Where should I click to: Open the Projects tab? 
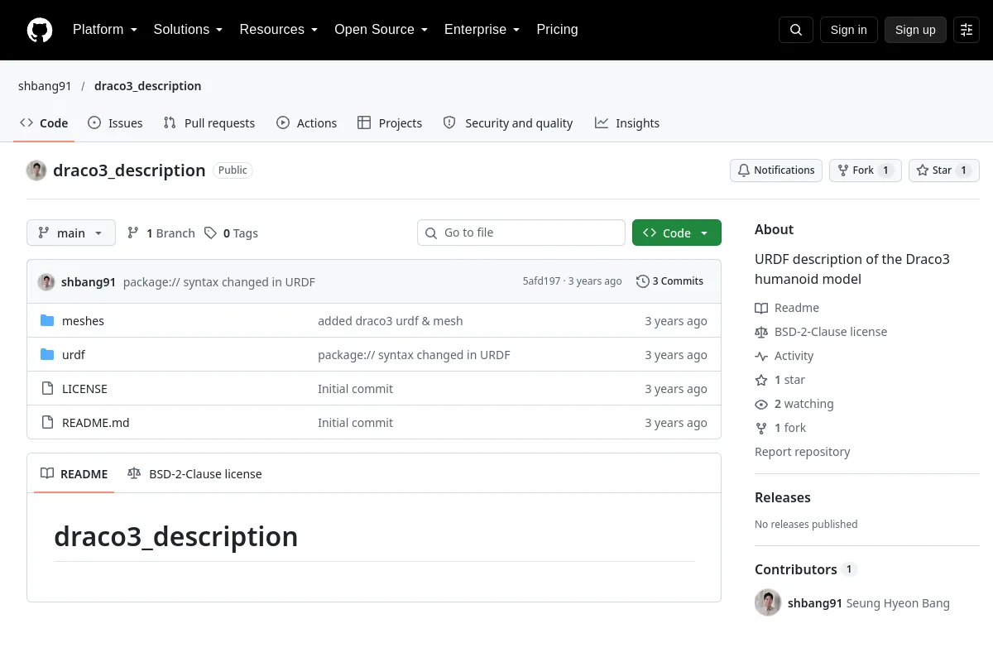coord(390,123)
